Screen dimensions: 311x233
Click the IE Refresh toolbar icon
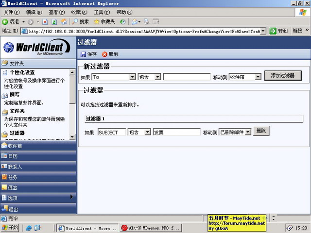click(x=54, y=22)
